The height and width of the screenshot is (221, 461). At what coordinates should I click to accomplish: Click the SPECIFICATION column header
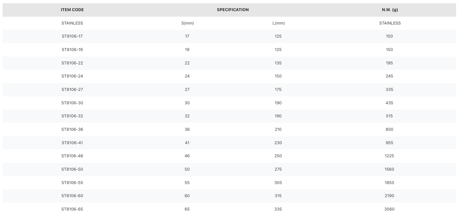[x=233, y=10]
